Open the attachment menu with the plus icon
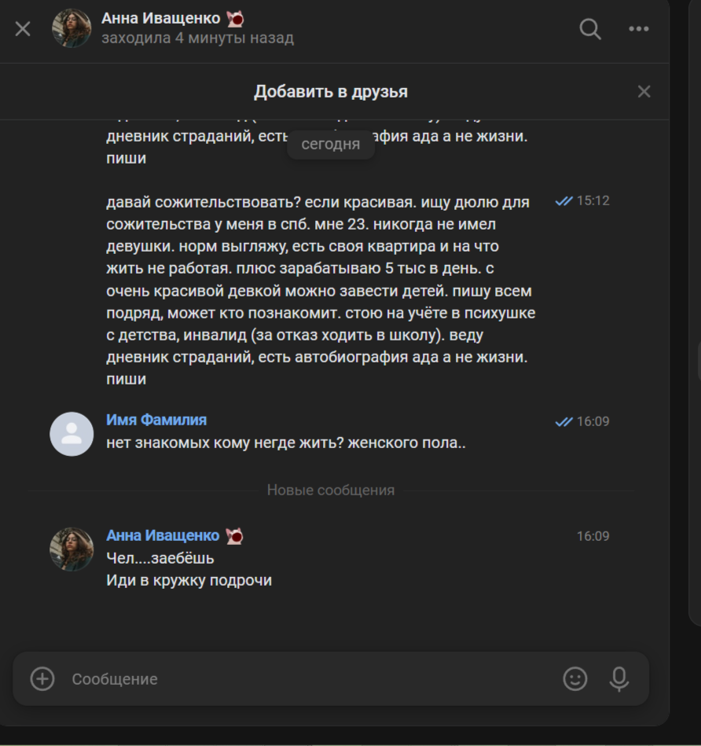The width and height of the screenshot is (701, 746). [42, 678]
